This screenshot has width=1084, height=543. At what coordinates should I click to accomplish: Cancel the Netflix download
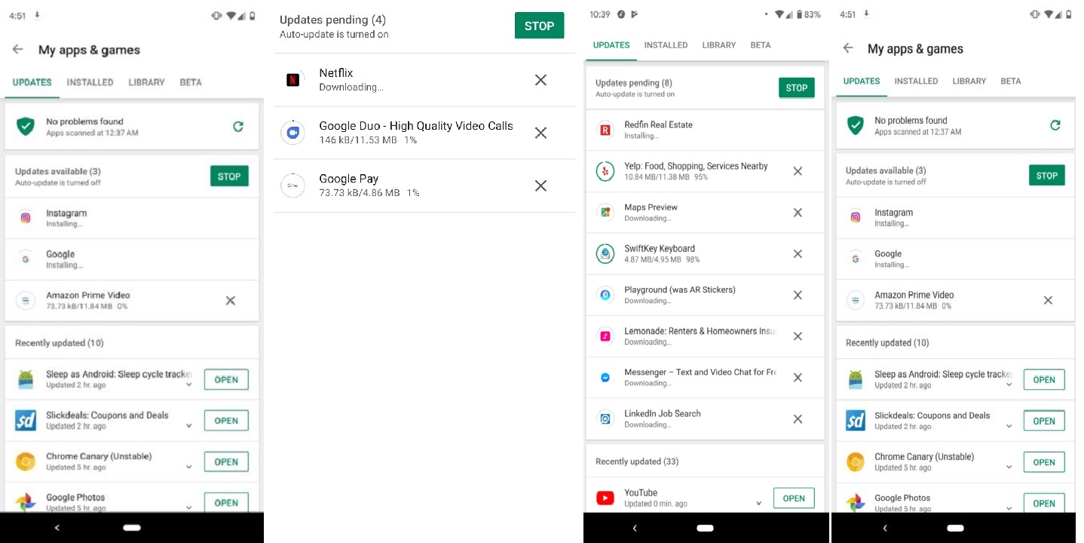tap(540, 80)
